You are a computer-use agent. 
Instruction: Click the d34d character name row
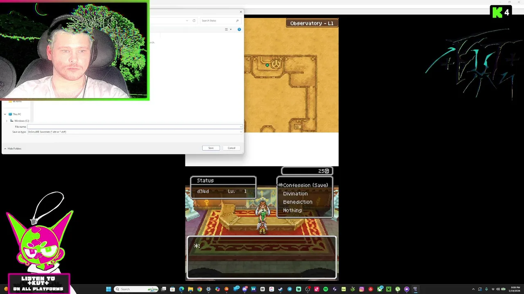(x=223, y=192)
